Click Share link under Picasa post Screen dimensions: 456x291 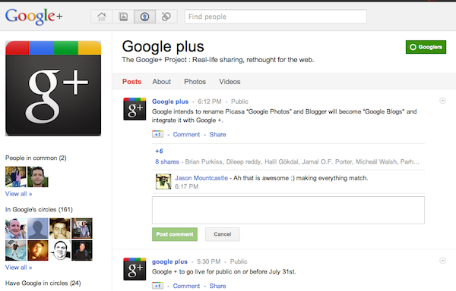pyautogui.click(x=217, y=134)
